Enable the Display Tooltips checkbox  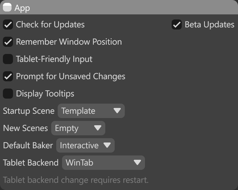point(8,94)
